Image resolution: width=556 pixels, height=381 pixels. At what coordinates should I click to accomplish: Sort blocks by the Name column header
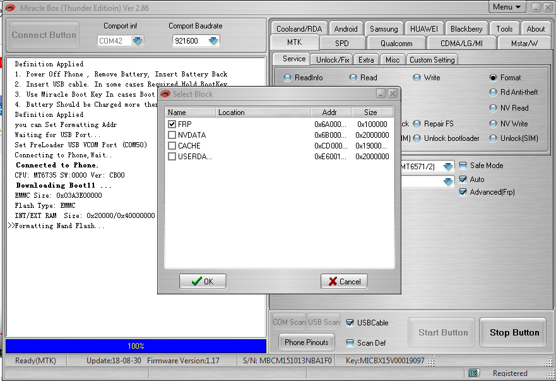[x=191, y=112]
